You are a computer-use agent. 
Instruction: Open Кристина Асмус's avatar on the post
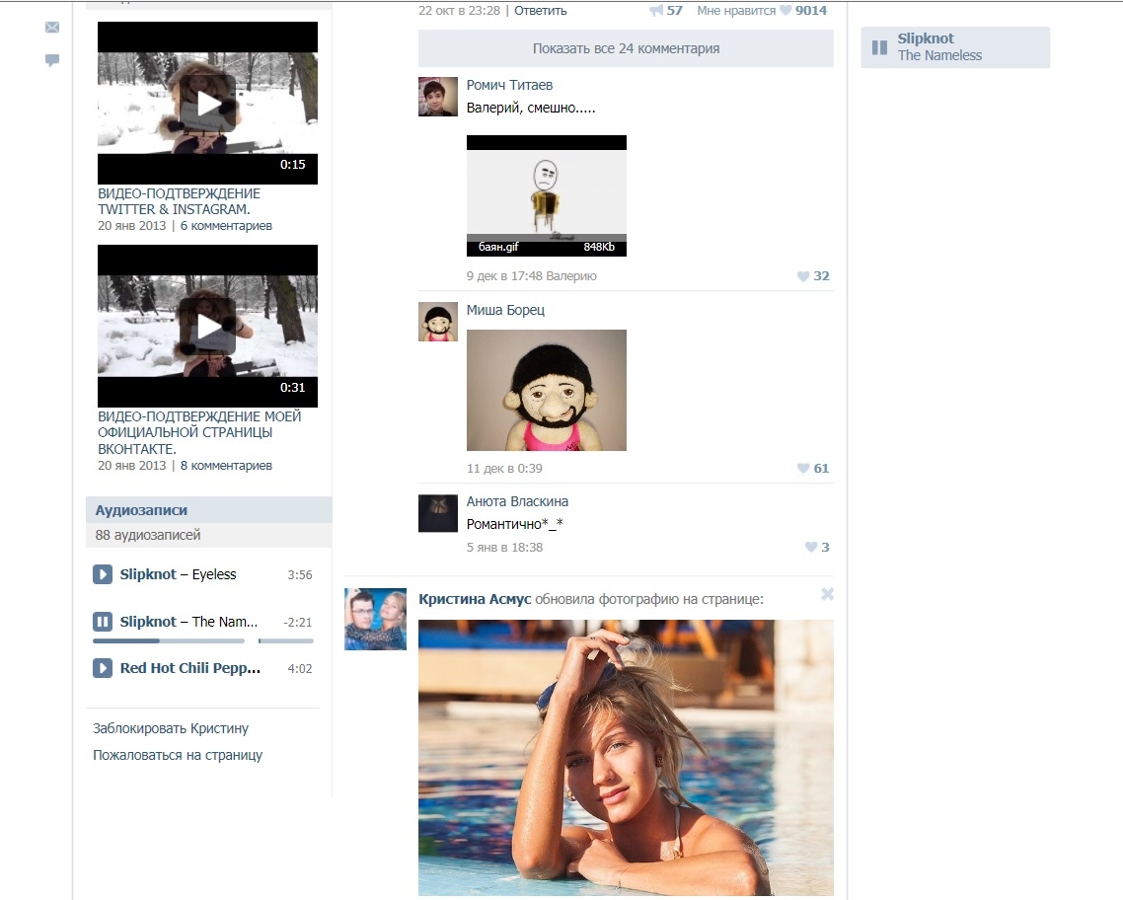coord(375,620)
